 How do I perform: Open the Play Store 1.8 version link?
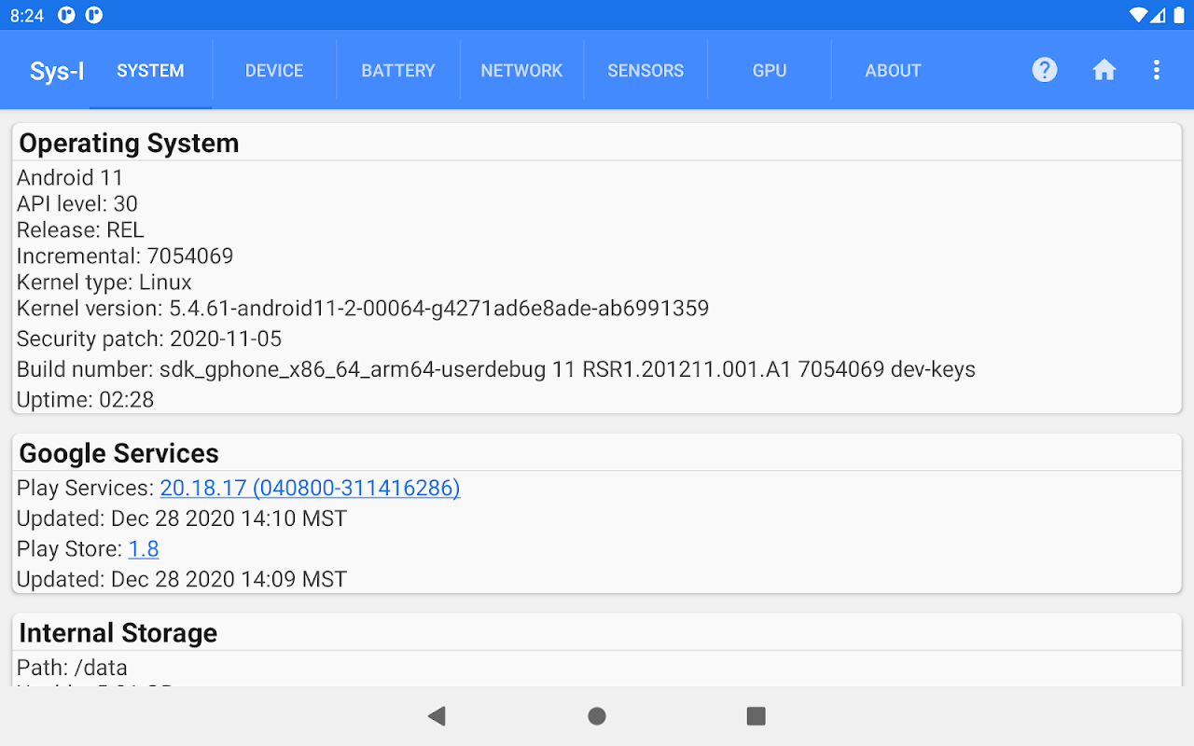tap(144, 548)
